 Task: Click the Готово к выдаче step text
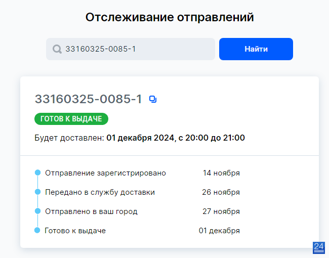coord(75,231)
